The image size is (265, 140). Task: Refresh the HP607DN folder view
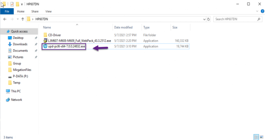pyautogui.click(x=209, y=19)
